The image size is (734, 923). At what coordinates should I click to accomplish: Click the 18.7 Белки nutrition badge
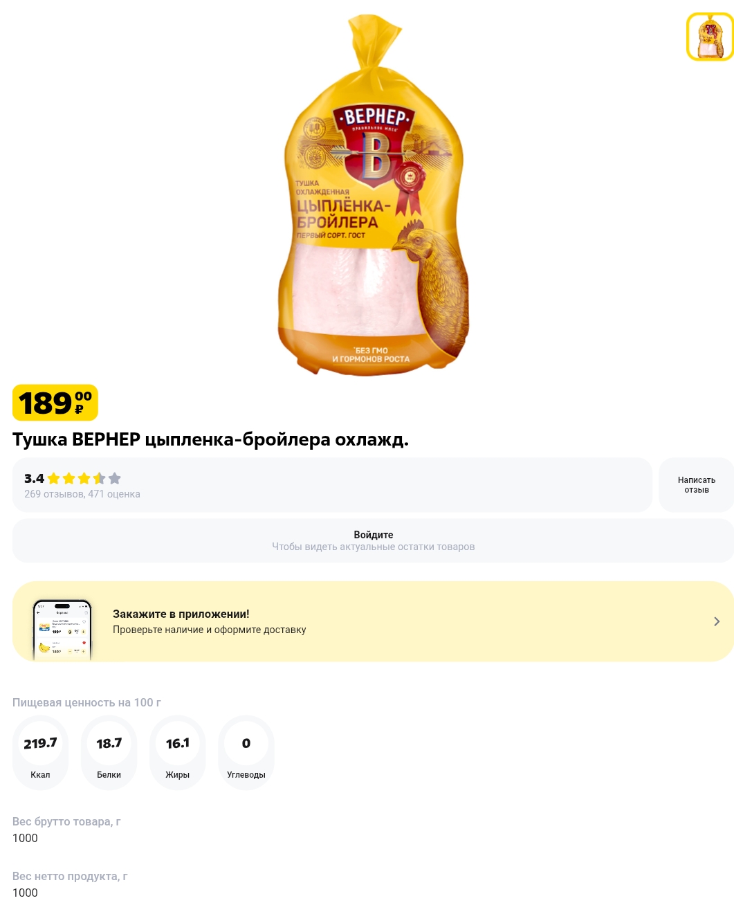109,753
